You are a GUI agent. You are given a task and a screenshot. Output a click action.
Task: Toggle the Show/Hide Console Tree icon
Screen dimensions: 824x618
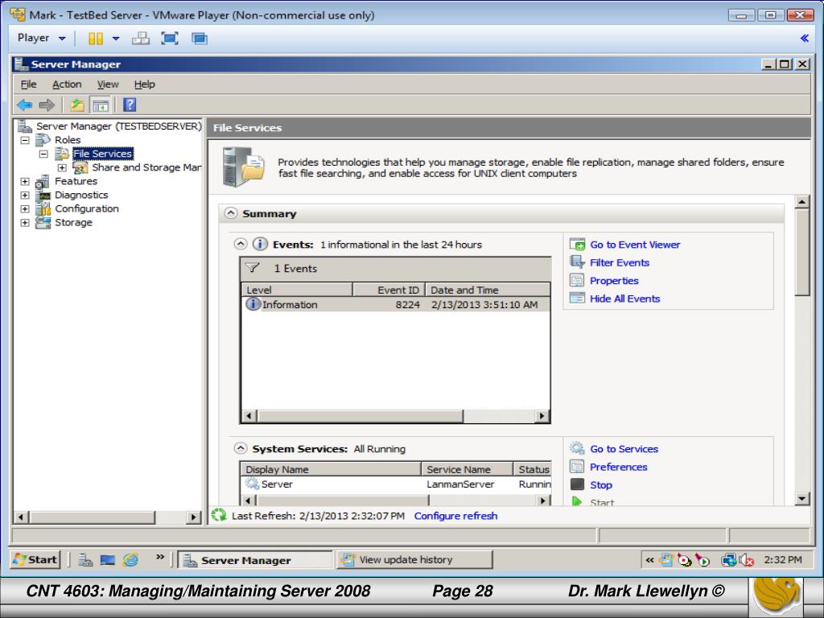[100, 105]
